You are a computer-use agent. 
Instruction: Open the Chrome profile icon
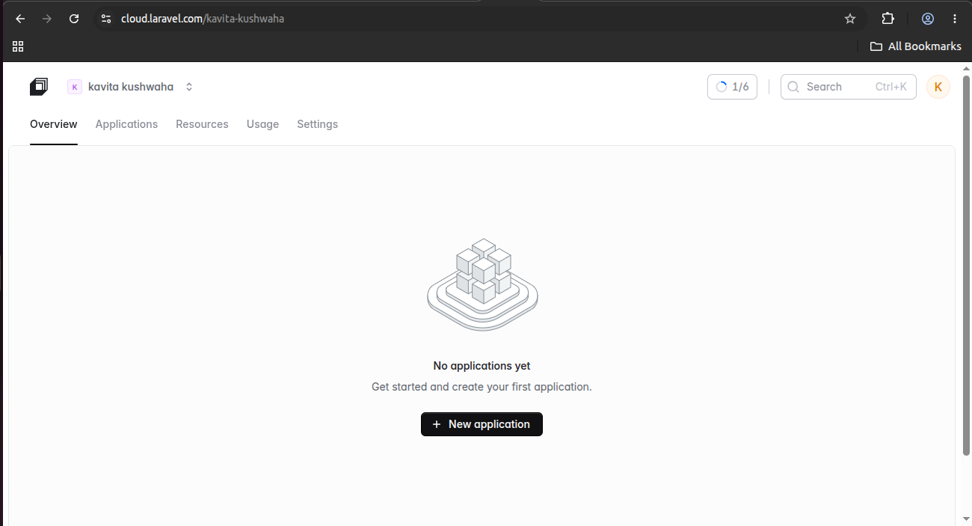coord(928,19)
